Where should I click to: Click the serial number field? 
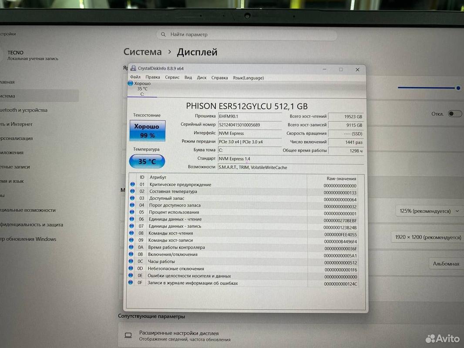pyautogui.click(x=250, y=125)
